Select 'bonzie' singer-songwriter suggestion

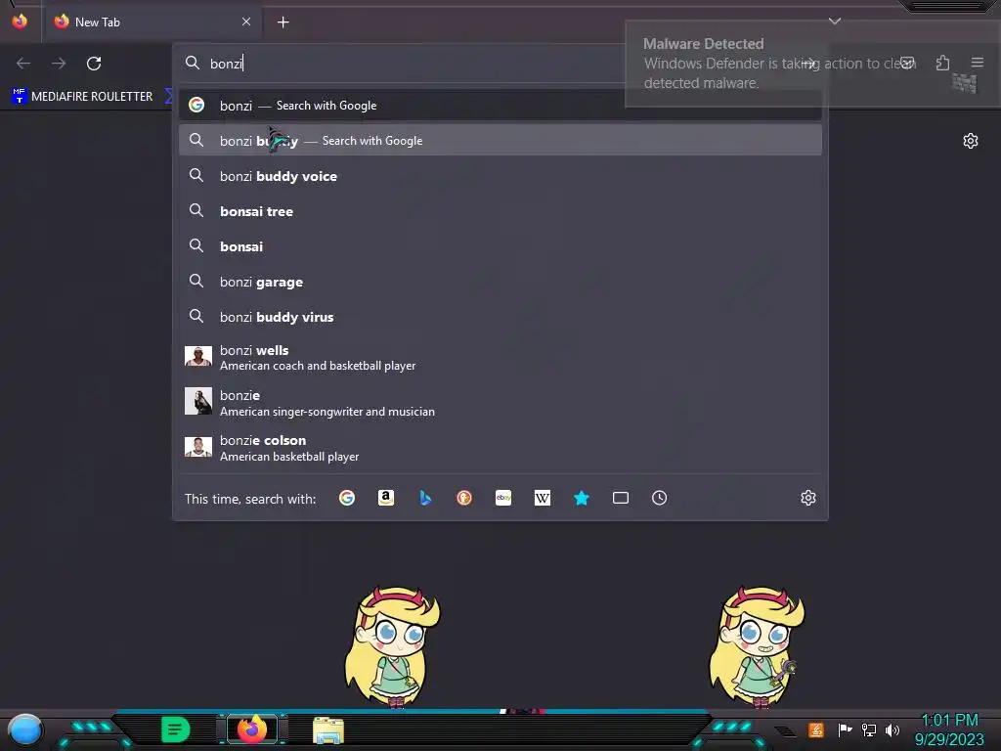pyautogui.click(x=500, y=403)
